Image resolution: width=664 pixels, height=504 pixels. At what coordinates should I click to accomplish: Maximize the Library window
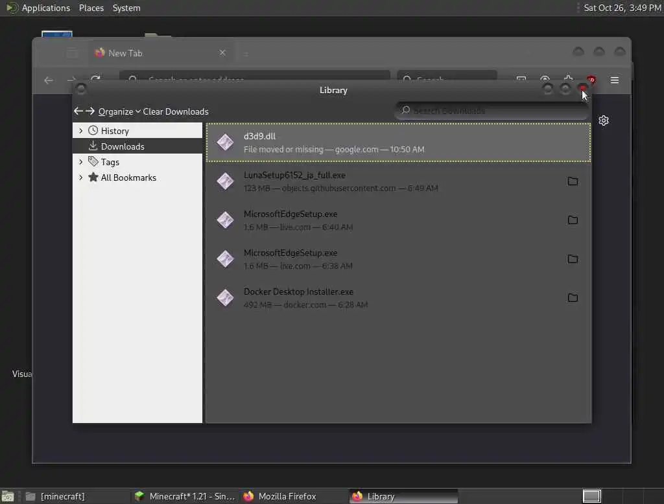565,89
